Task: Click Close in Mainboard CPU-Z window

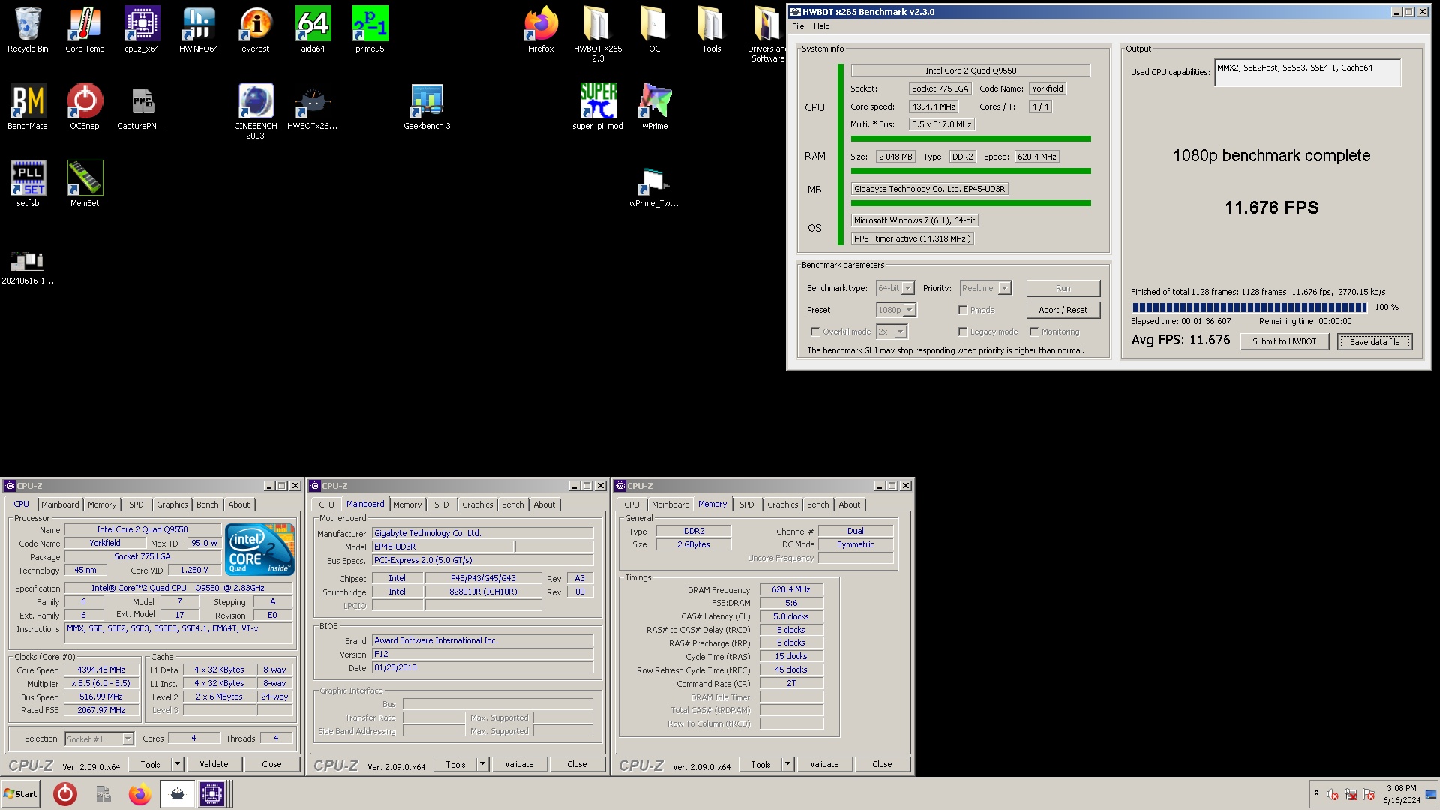Action: (x=577, y=764)
